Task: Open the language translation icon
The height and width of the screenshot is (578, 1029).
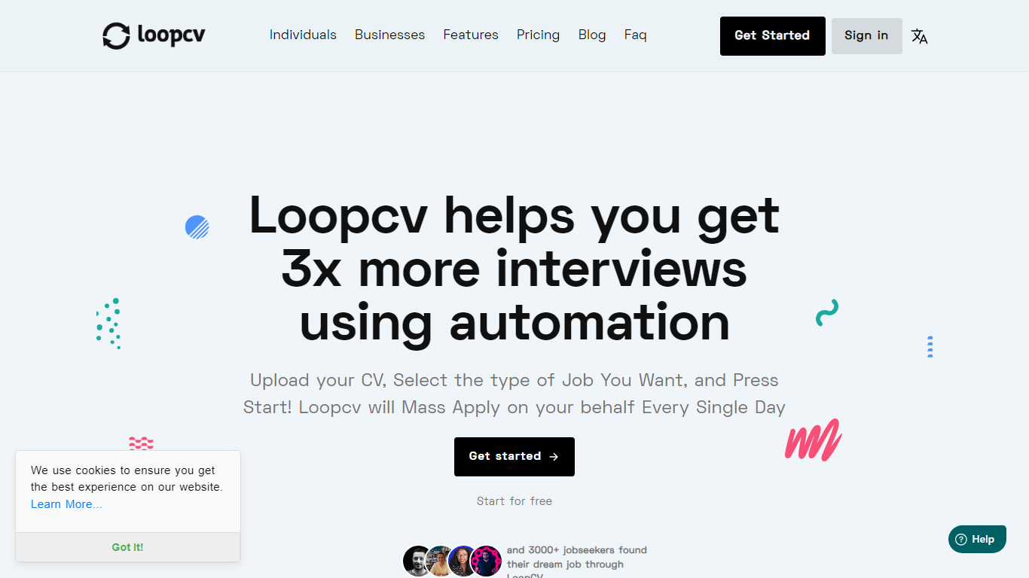Action: [x=919, y=36]
